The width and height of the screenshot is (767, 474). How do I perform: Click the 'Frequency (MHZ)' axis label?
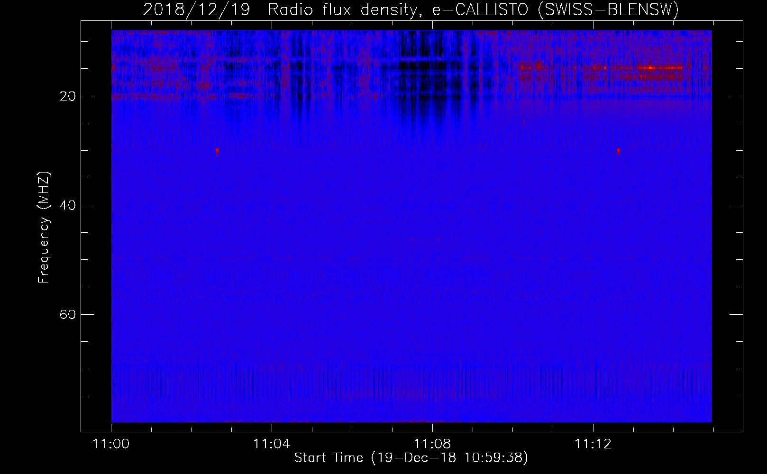tap(44, 228)
